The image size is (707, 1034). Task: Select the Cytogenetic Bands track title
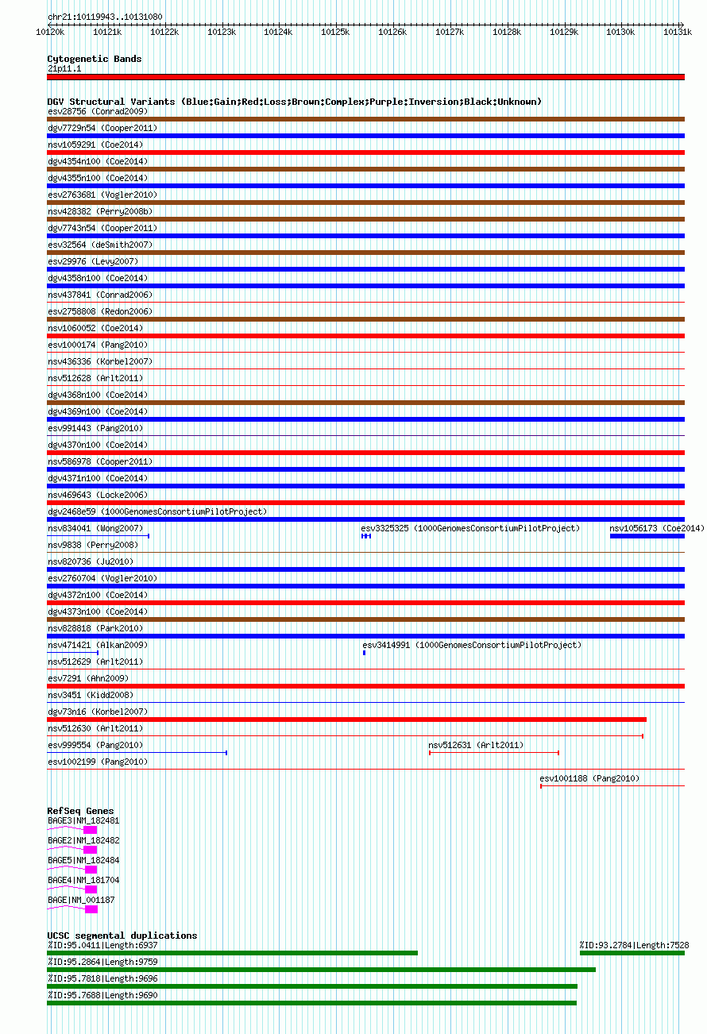(95, 59)
